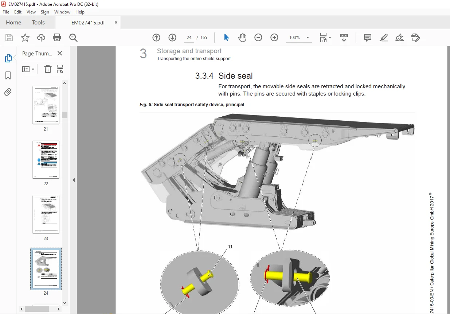Select page 23 thumbnail
Screen dimensions: 450x314
tap(46, 214)
